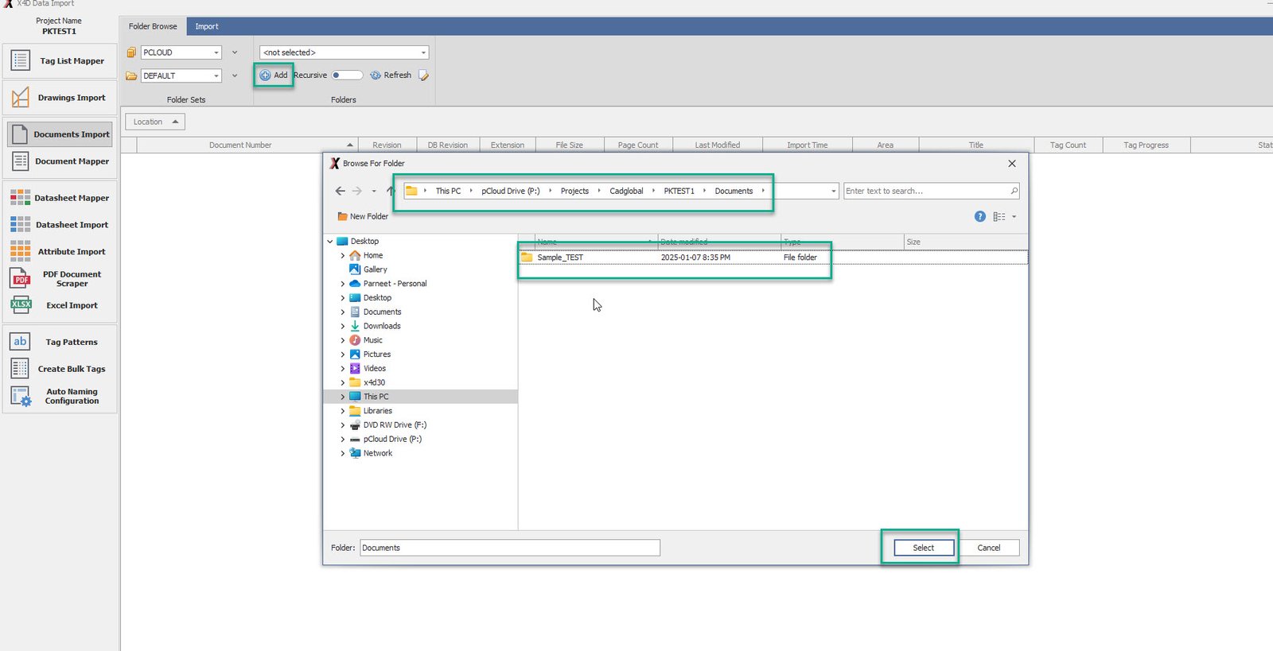Click the Cancel button

(x=988, y=548)
